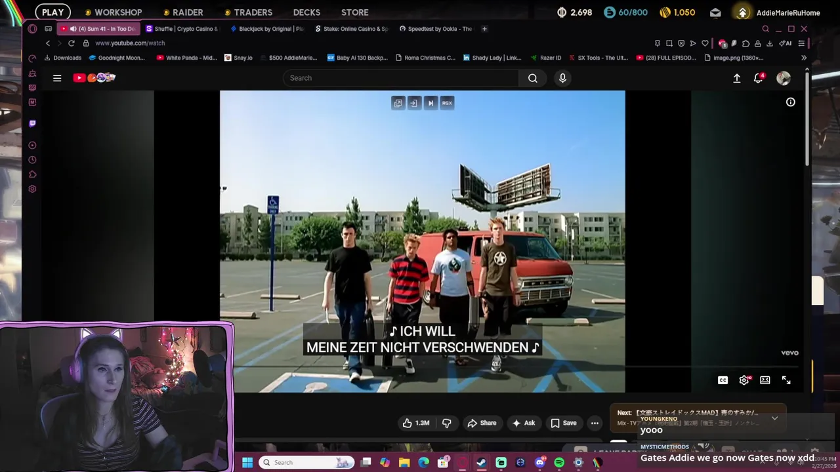Go to YouTube home via logo
Screen dimensions: 840x472
coord(94,78)
